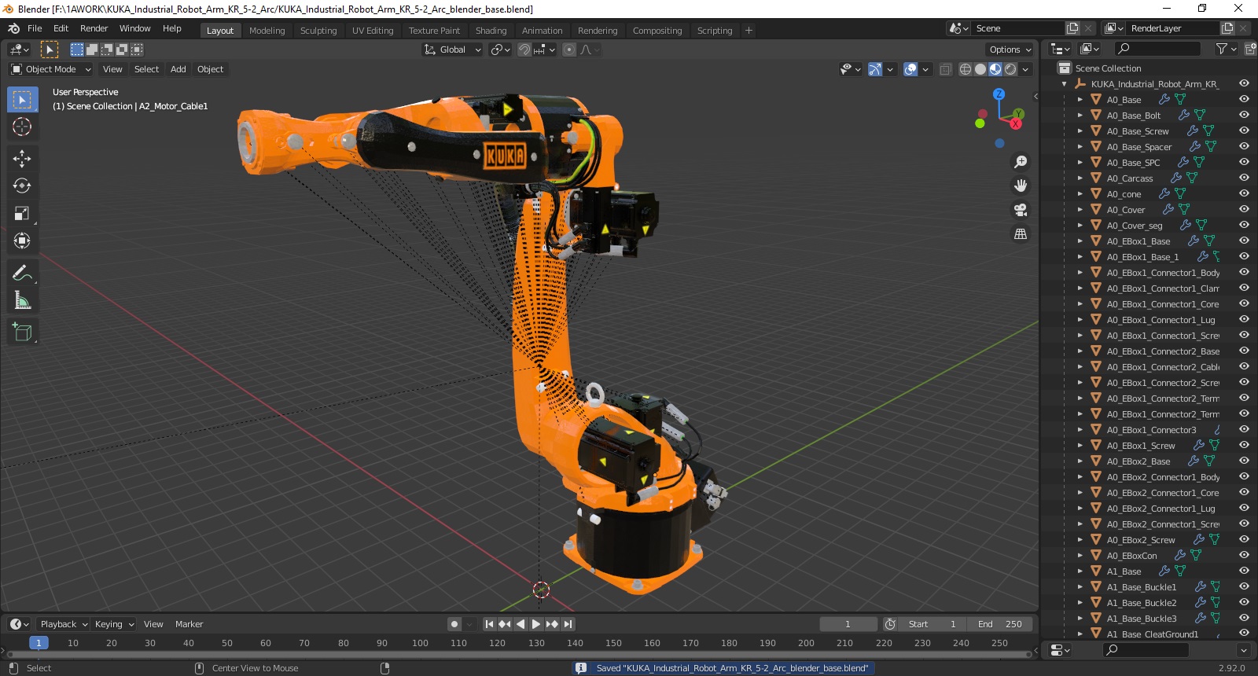Open the Render menu

(94, 28)
